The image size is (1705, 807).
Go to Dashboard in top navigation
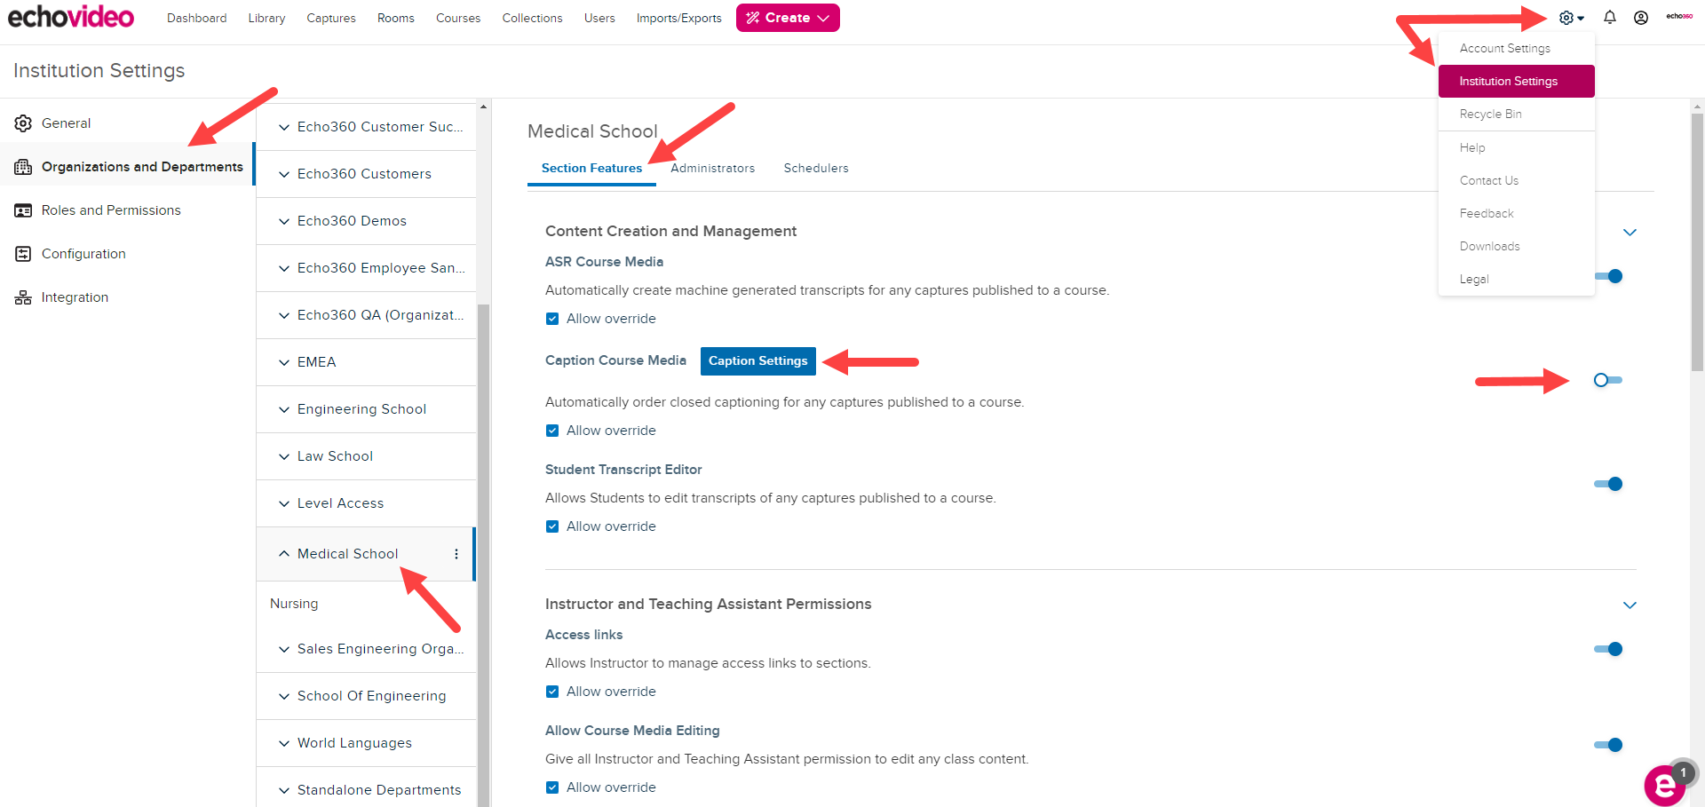[196, 18]
